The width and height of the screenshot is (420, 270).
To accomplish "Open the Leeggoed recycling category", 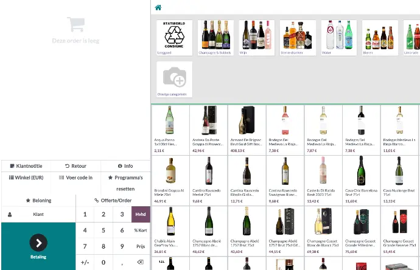I will (174, 37).
